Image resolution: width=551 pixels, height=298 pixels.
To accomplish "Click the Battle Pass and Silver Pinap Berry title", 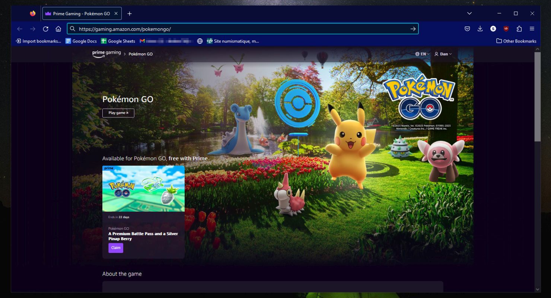I will (x=143, y=236).
